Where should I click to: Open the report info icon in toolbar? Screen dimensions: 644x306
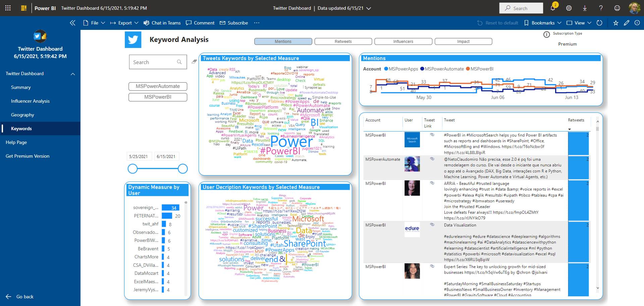click(637, 23)
